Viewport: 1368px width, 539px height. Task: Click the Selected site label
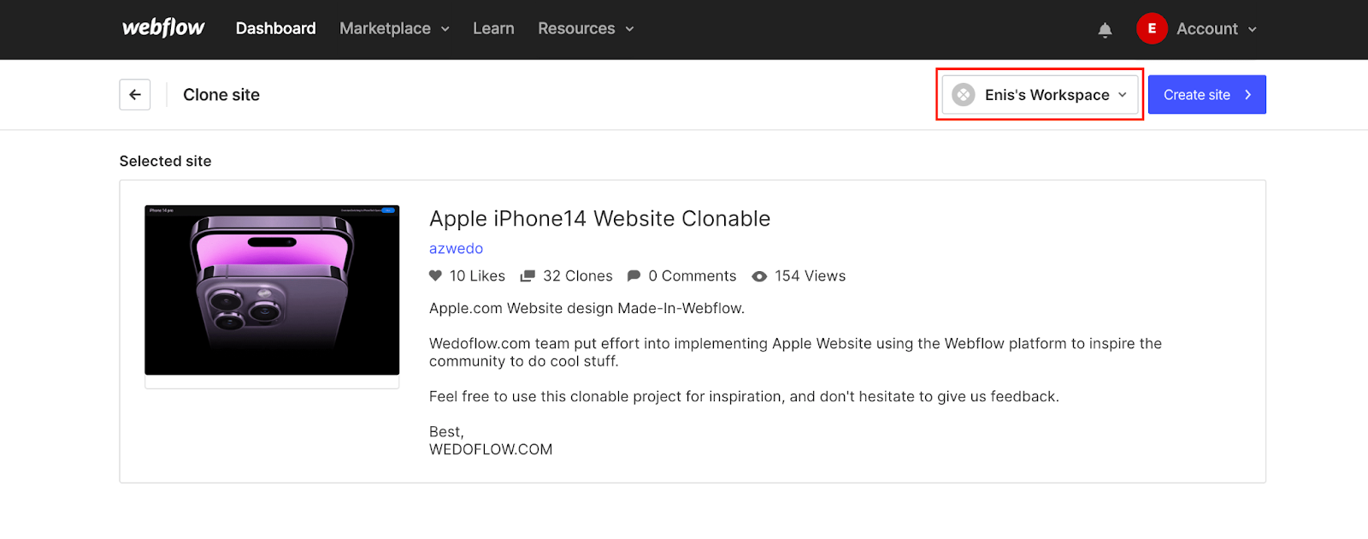click(165, 161)
